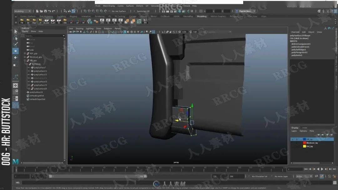Open a scene with folder icon
338x190 pixels.
pos(41,11)
